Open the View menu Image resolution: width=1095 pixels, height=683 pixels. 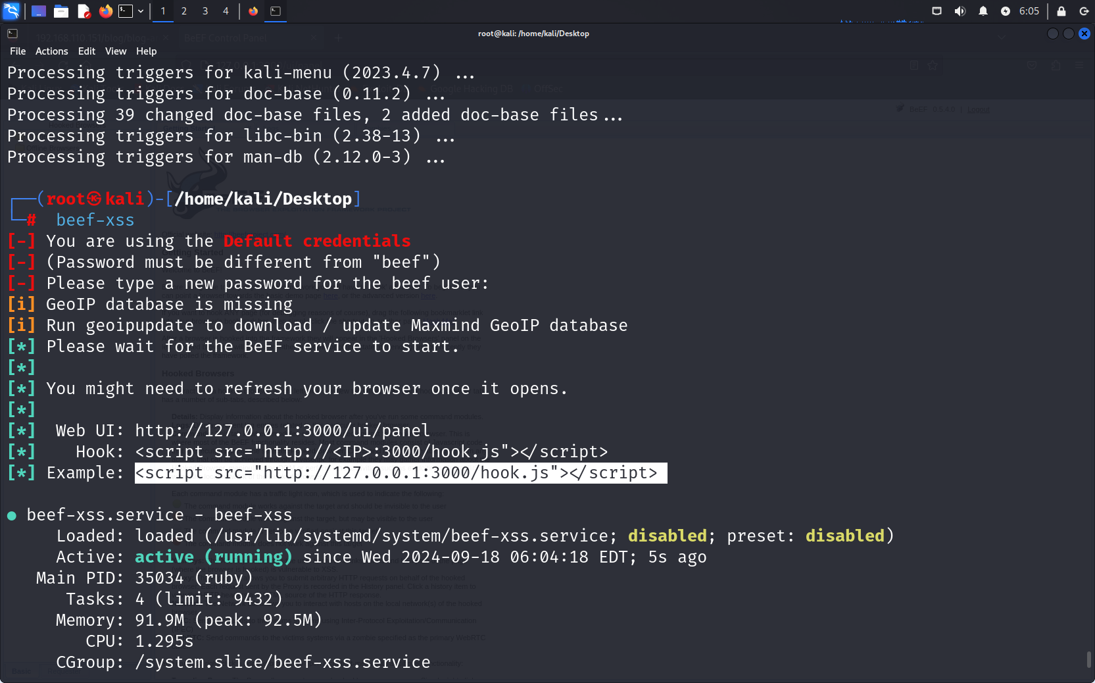pos(116,51)
